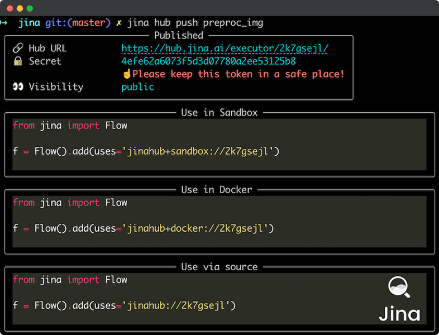
Task: Click the 'Use in Docker' panel heading
Action: click(x=216, y=190)
